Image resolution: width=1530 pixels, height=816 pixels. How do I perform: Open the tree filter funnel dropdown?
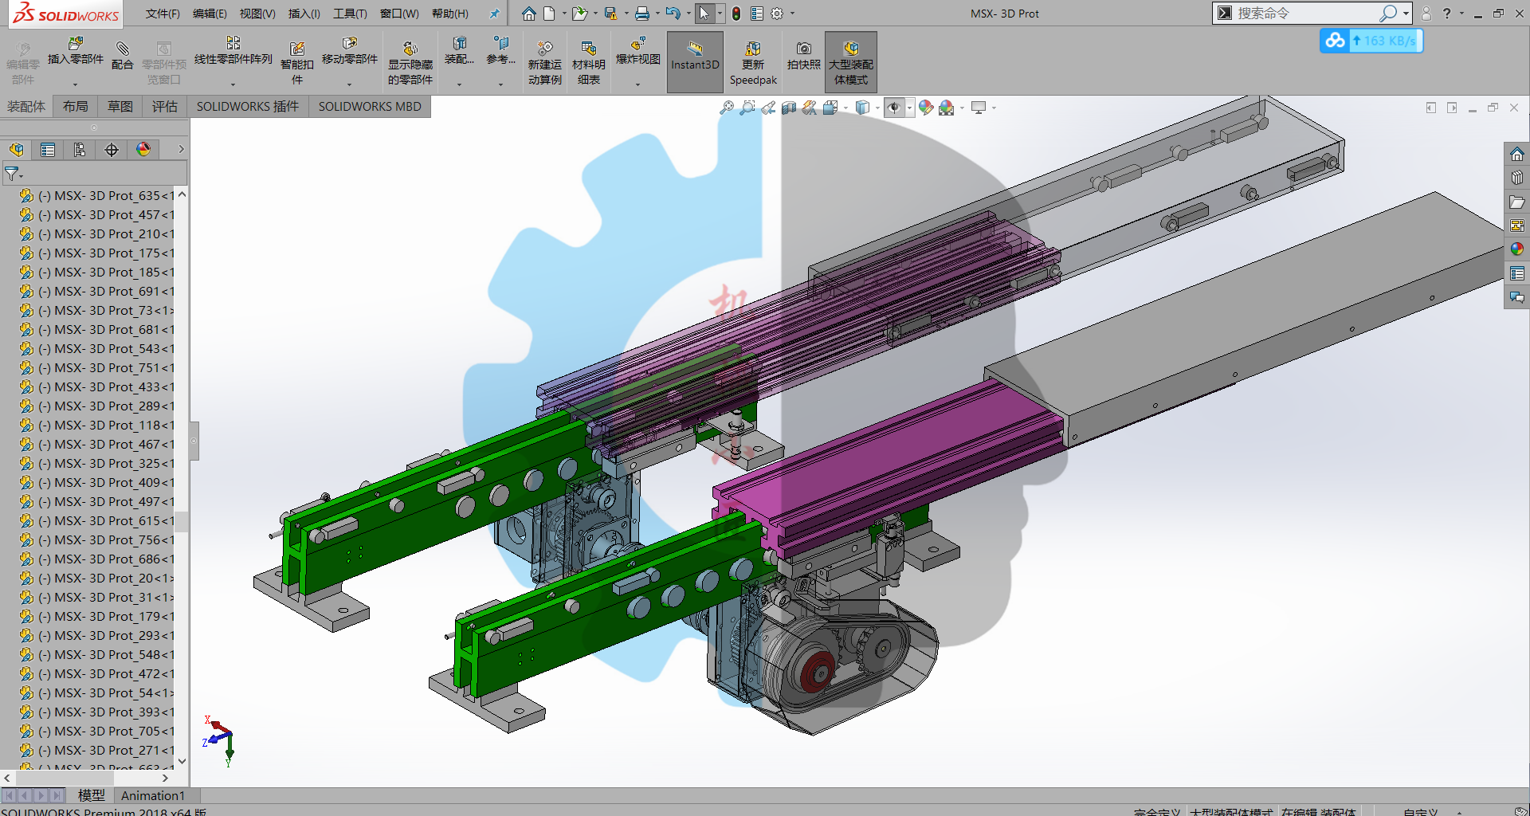click(x=14, y=173)
